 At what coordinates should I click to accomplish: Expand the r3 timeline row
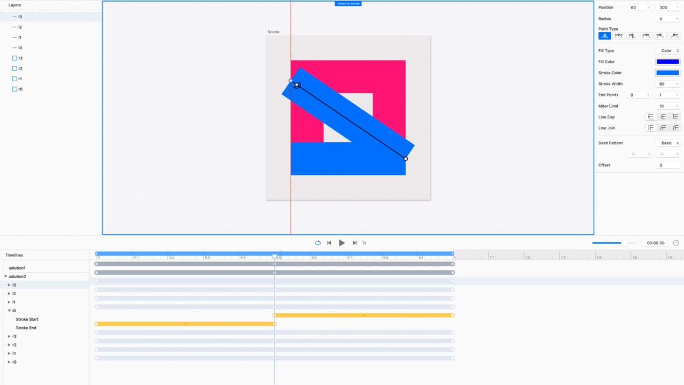[x=9, y=336]
